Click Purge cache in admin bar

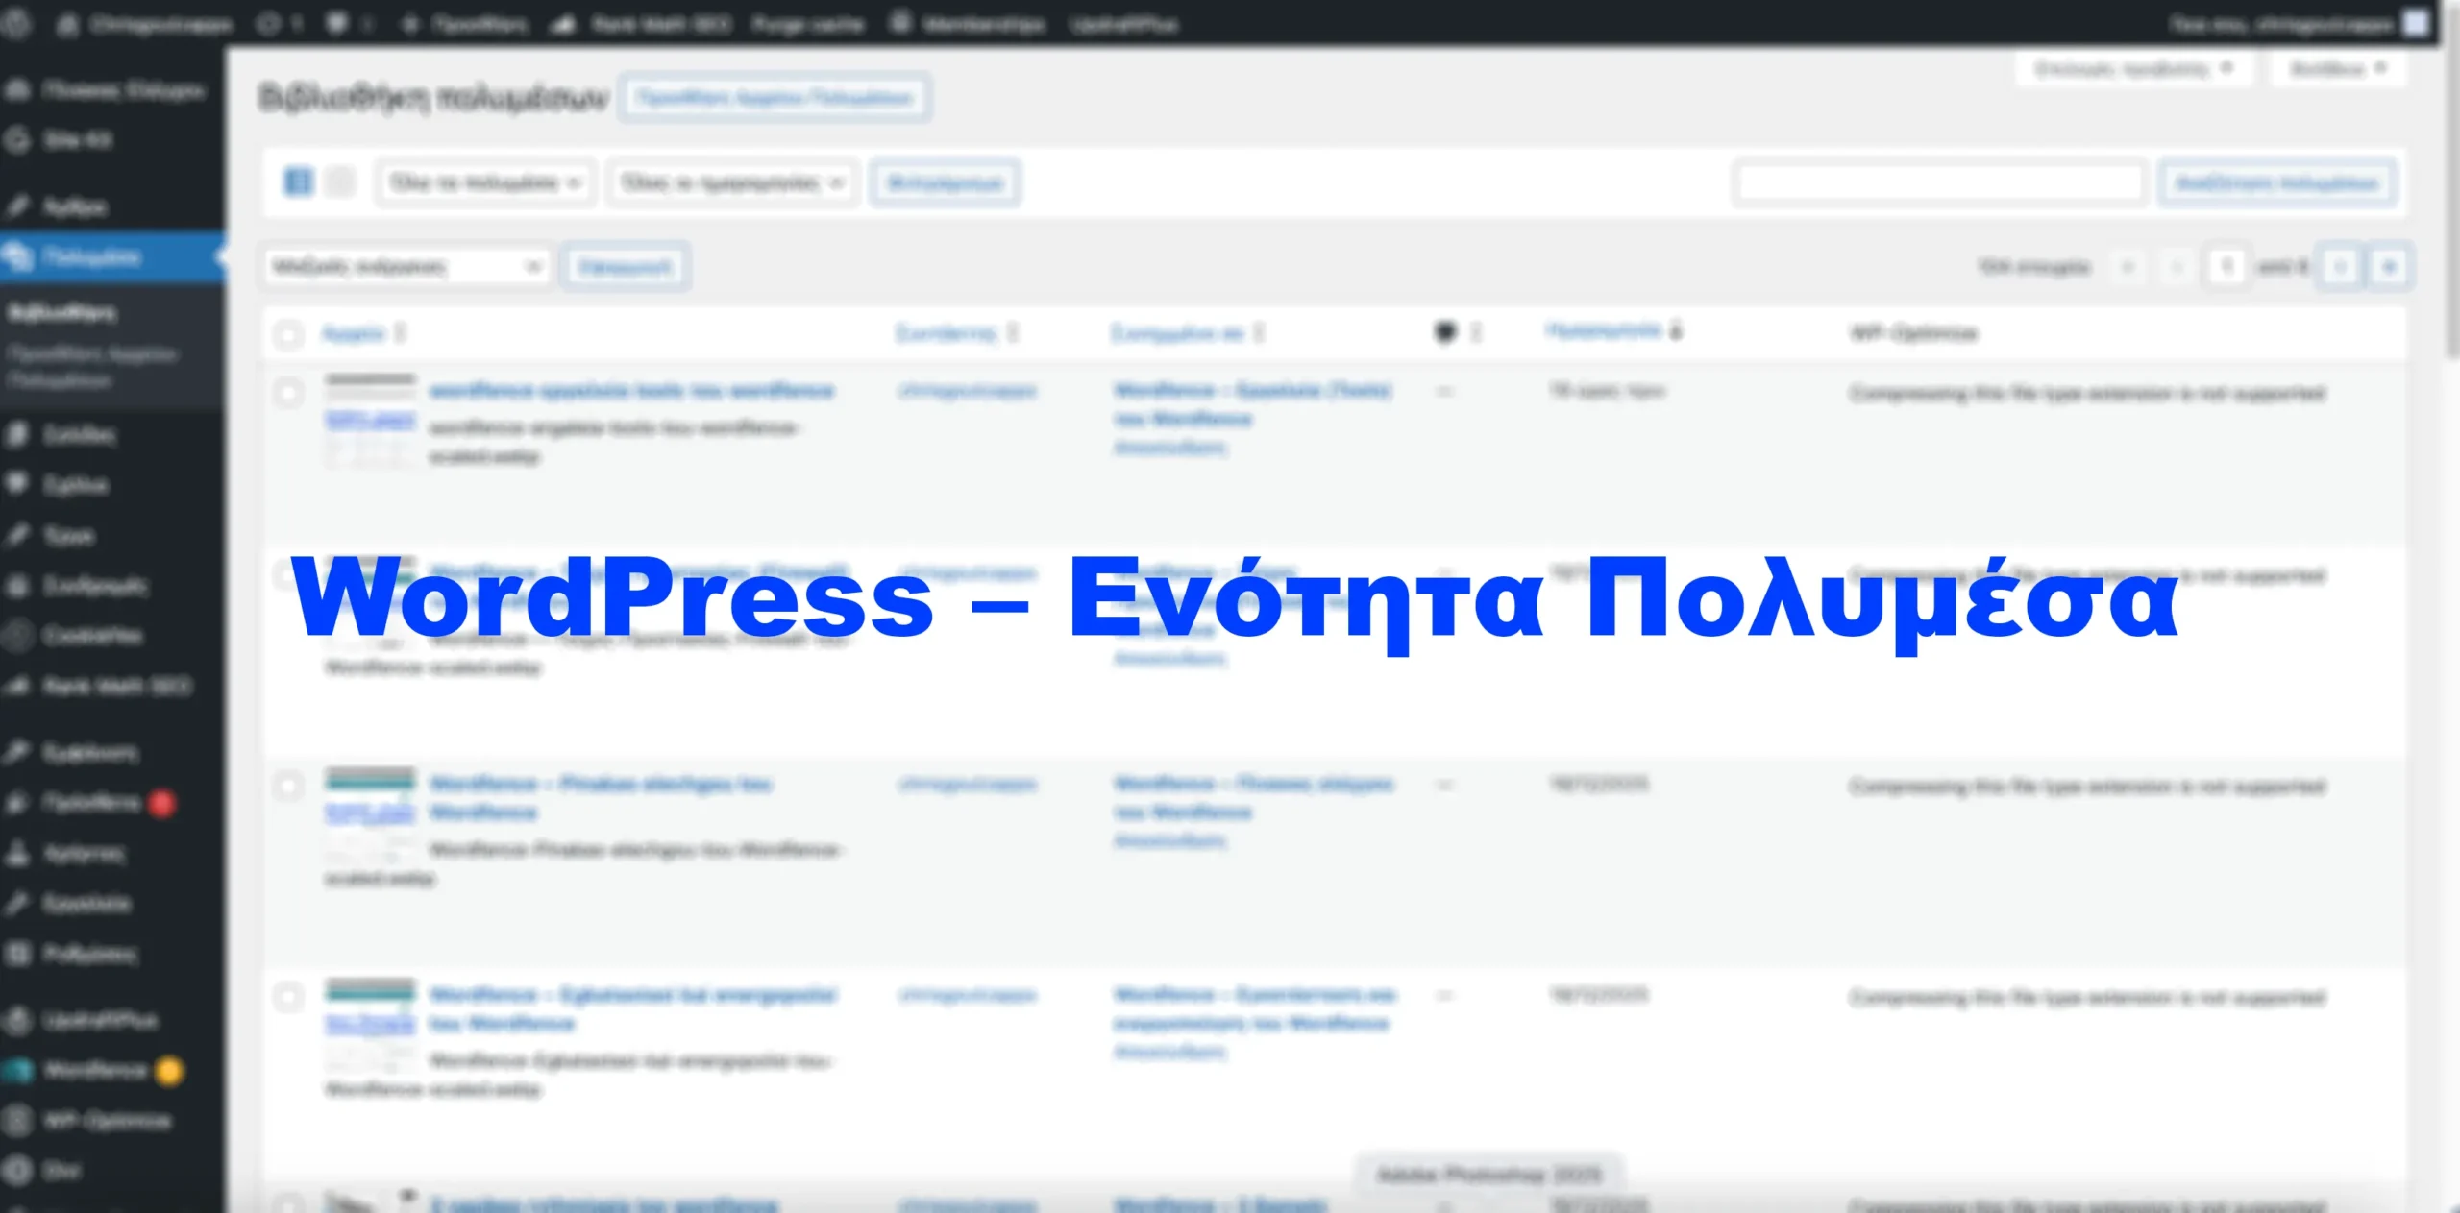pyautogui.click(x=807, y=24)
